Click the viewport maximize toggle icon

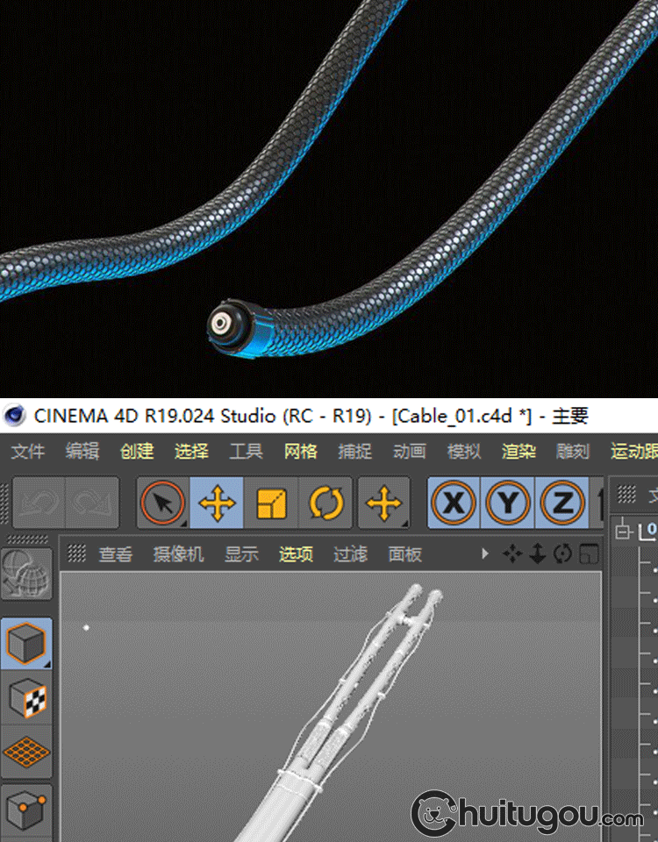pyautogui.click(x=590, y=554)
